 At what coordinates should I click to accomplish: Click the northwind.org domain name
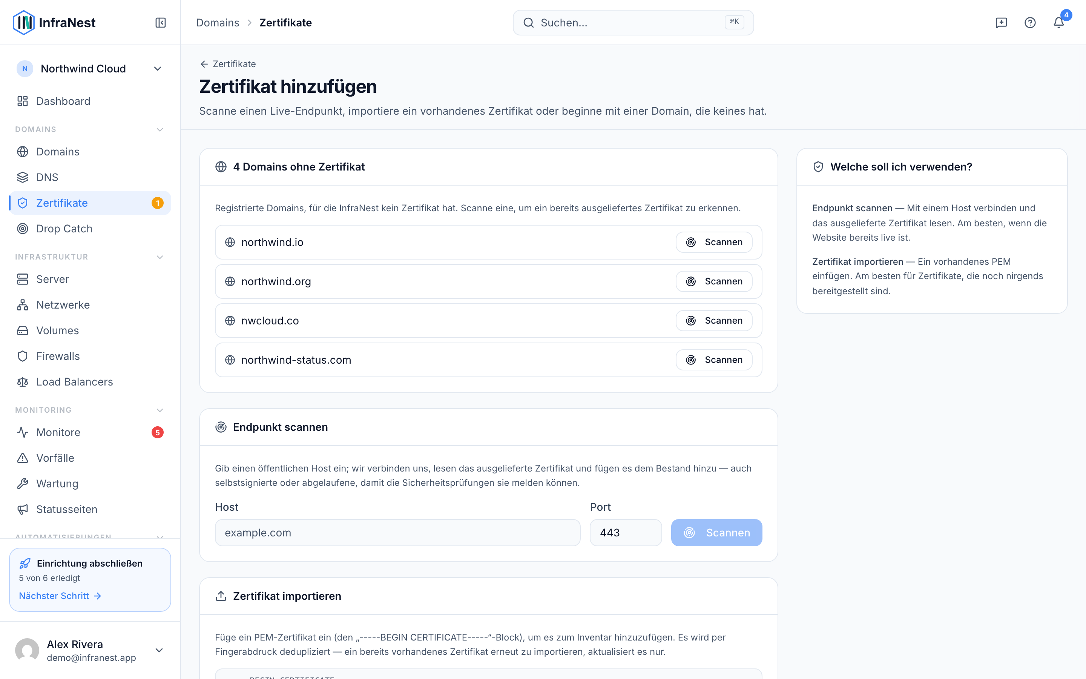coord(276,281)
